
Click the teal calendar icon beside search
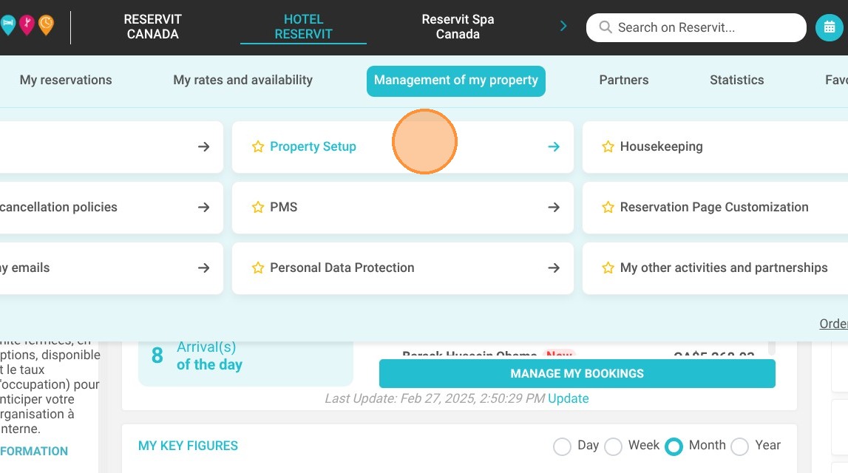coord(829,27)
